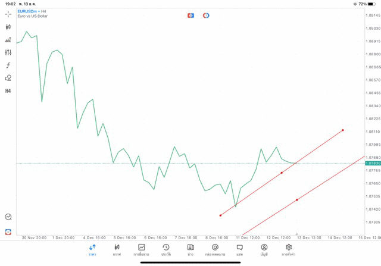Open the การซื้อขาย (Trade) tab
The image size is (381, 266).
tap(141, 249)
